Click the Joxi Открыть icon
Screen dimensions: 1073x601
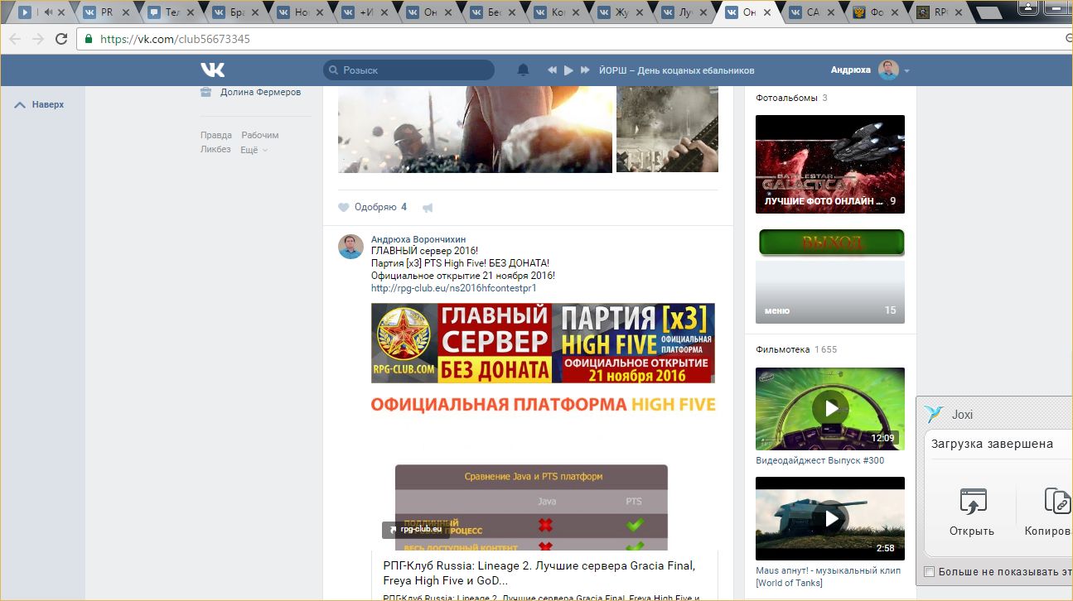(x=972, y=502)
